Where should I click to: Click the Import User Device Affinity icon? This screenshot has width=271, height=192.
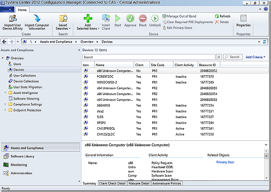point(13,18)
